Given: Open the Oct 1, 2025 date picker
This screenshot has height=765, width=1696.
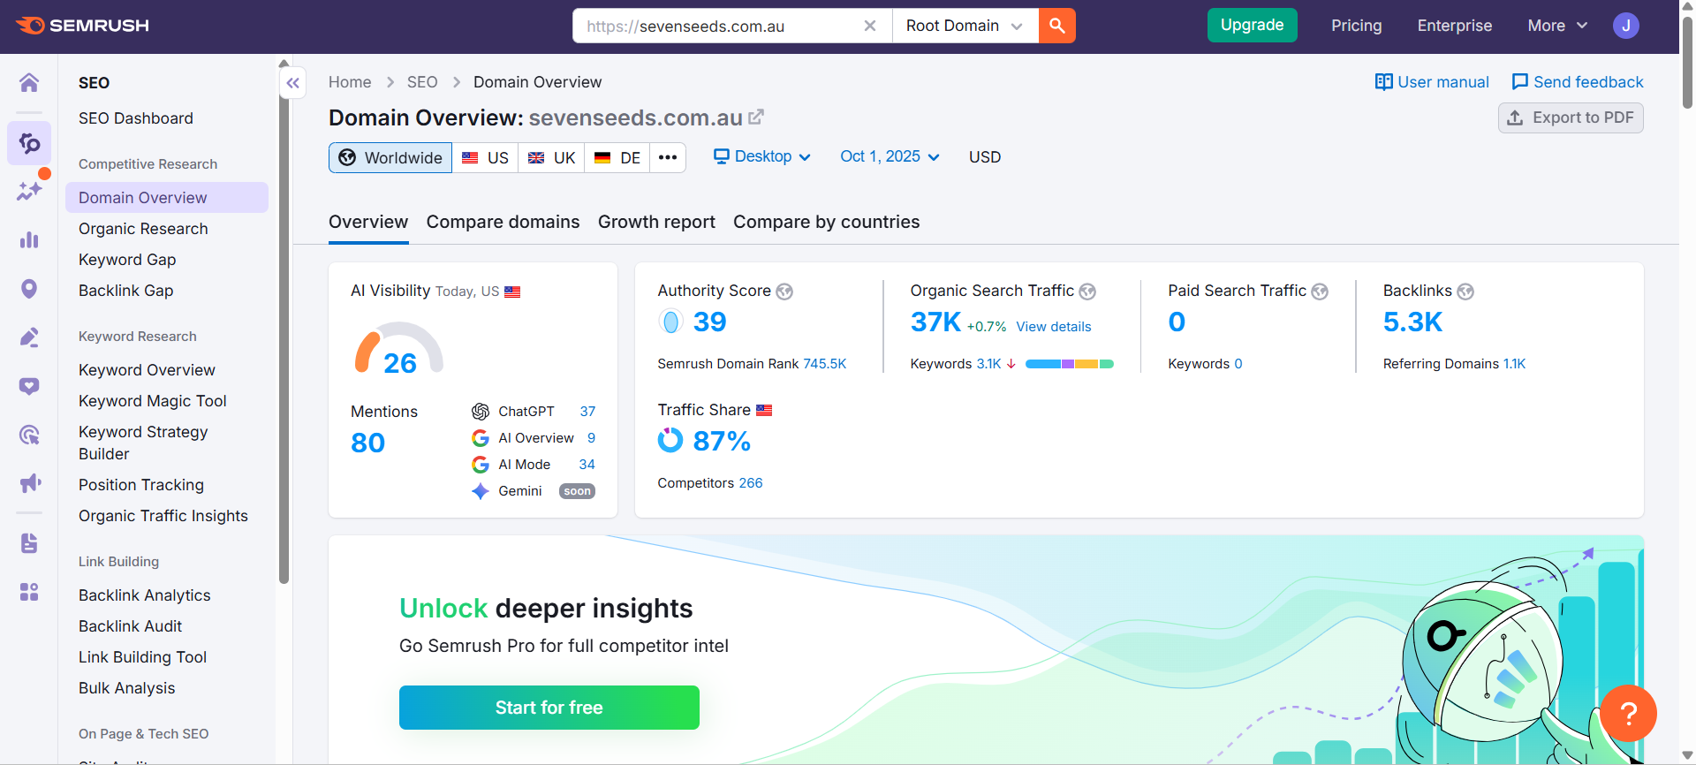Looking at the screenshot, I should pyautogui.click(x=889, y=156).
